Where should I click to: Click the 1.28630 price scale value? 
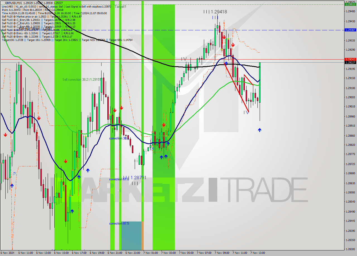350,183
